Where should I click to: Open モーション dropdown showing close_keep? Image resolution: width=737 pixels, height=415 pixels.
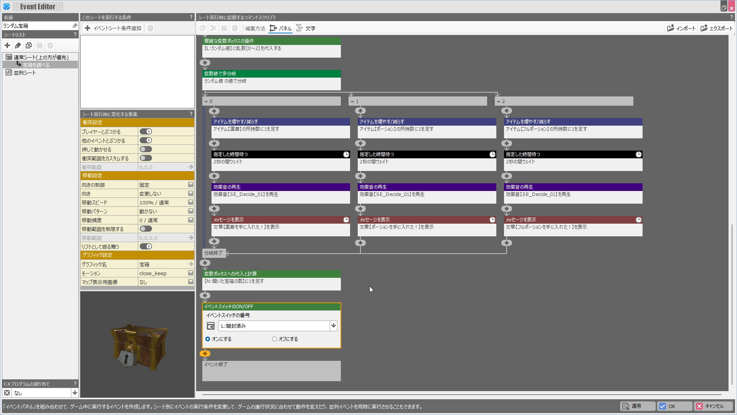(190, 273)
